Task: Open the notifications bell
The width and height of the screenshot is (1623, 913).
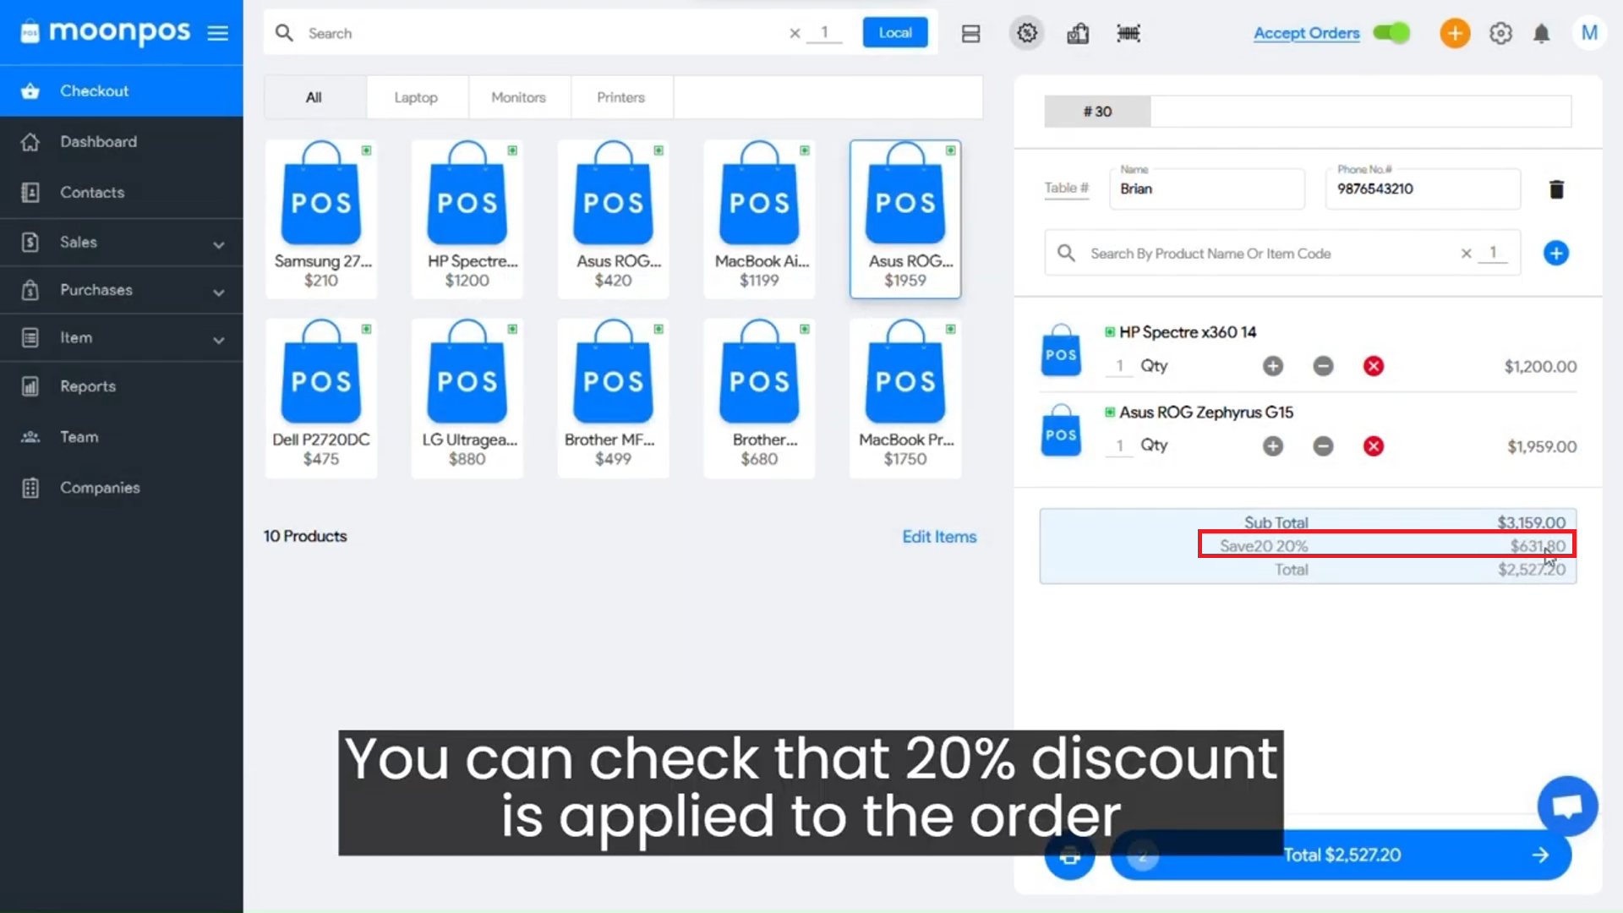Action: [x=1542, y=34]
